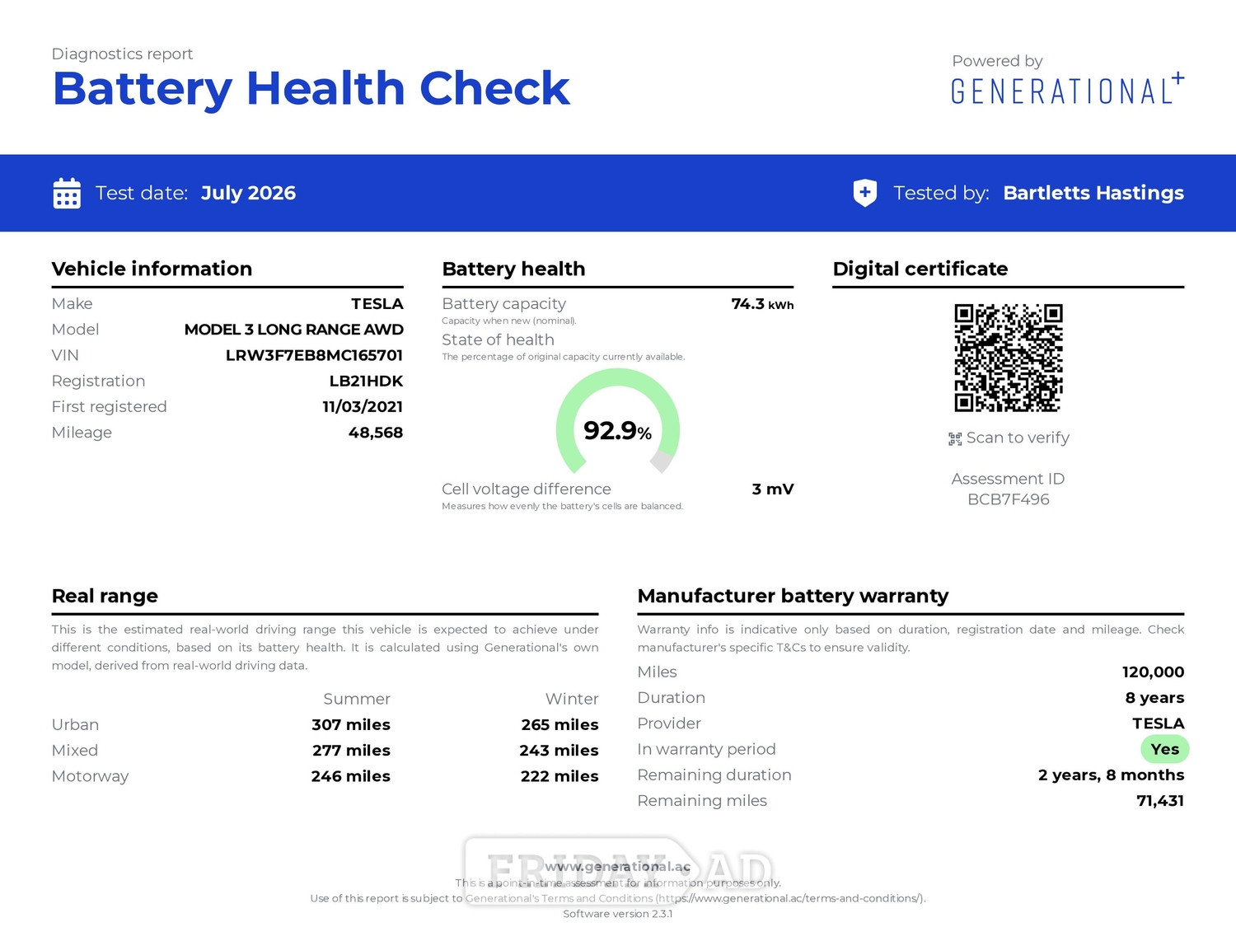Image resolution: width=1236 pixels, height=927 pixels.
Task: Click the "Digital certificate" heading
Action: [x=920, y=269]
